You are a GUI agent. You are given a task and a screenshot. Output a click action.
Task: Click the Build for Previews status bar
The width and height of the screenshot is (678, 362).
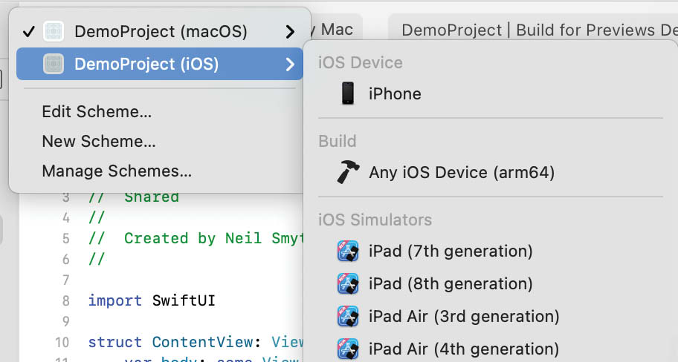533,30
